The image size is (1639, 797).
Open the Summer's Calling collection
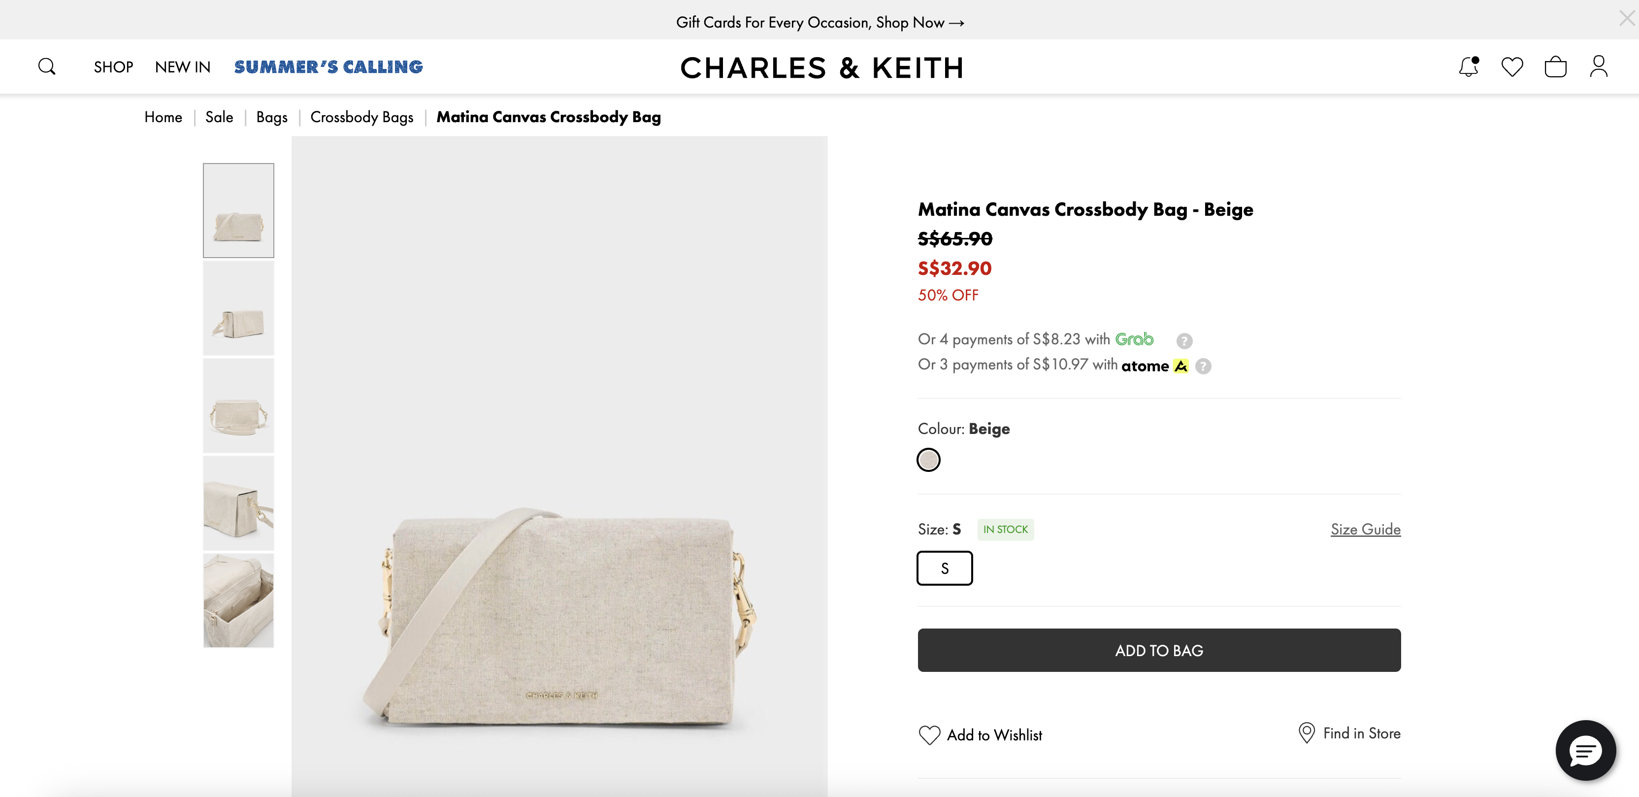(x=328, y=67)
